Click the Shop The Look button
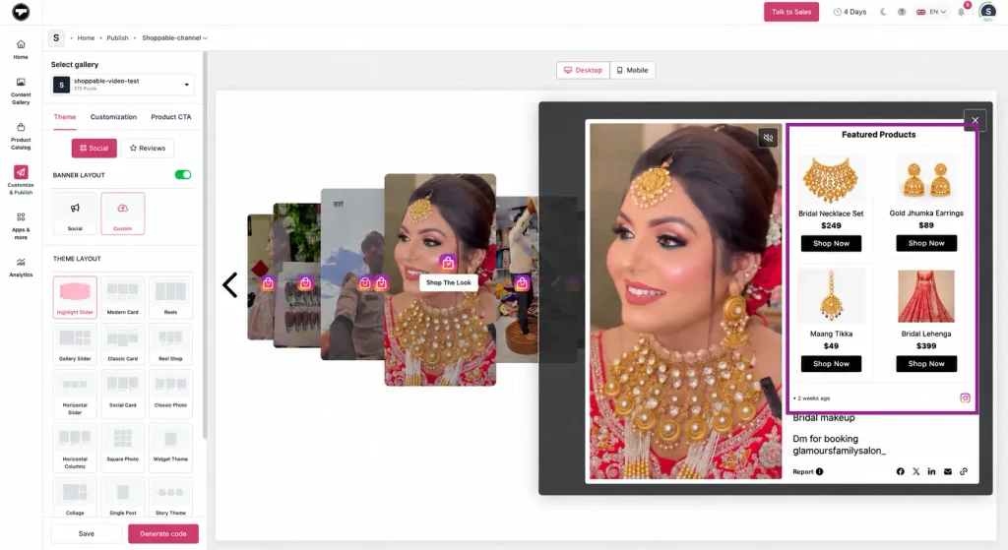The height and width of the screenshot is (550, 1008). click(449, 282)
